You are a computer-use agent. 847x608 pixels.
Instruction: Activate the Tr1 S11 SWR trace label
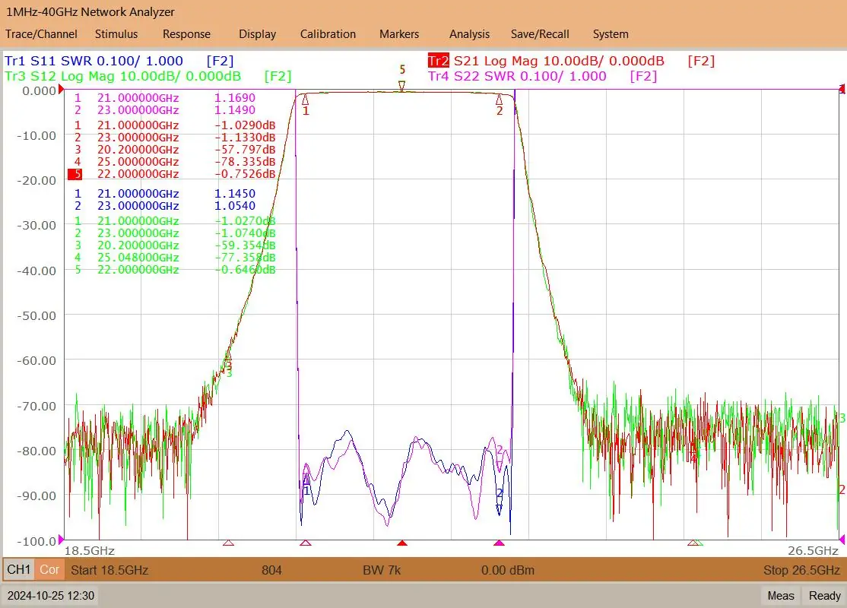(x=94, y=61)
